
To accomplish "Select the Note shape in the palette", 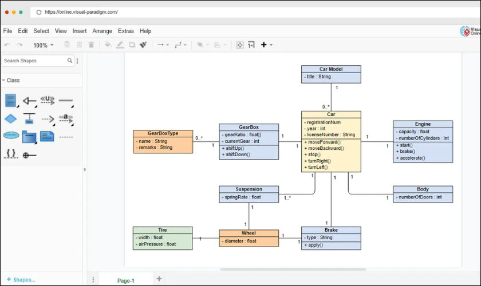I will (47, 136).
